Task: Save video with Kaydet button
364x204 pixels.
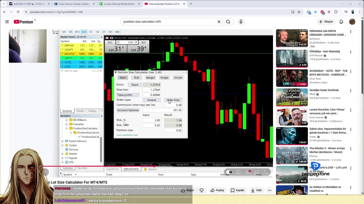Action: click(x=237, y=190)
